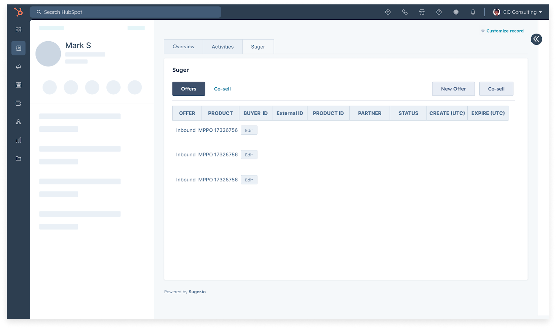Viewport: 556px width, 329px height.
Task: Open the Customize record link
Action: 505,31
